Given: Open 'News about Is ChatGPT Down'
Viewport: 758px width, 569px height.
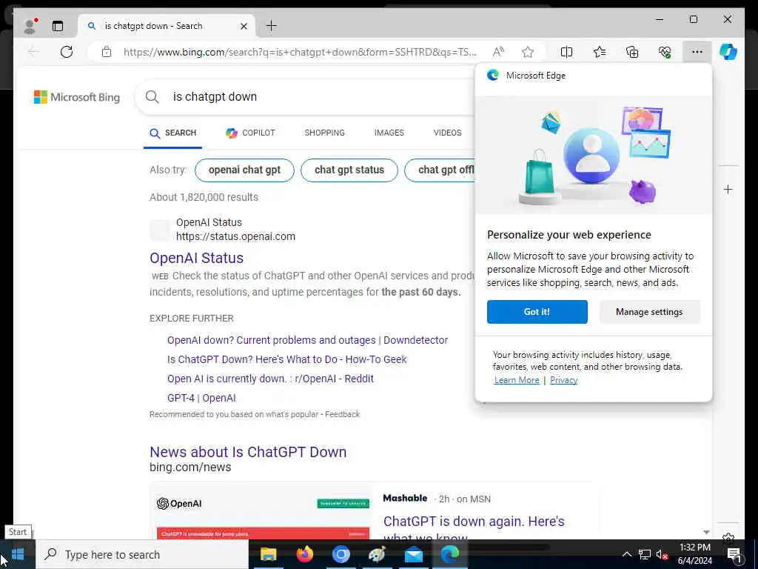Looking at the screenshot, I should click(x=248, y=452).
